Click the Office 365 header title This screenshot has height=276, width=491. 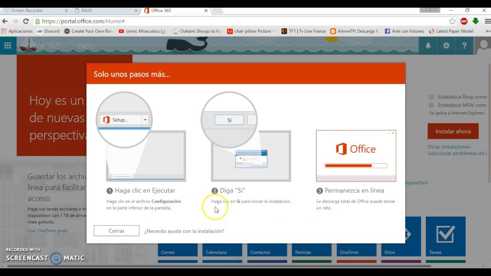(42, 46)
